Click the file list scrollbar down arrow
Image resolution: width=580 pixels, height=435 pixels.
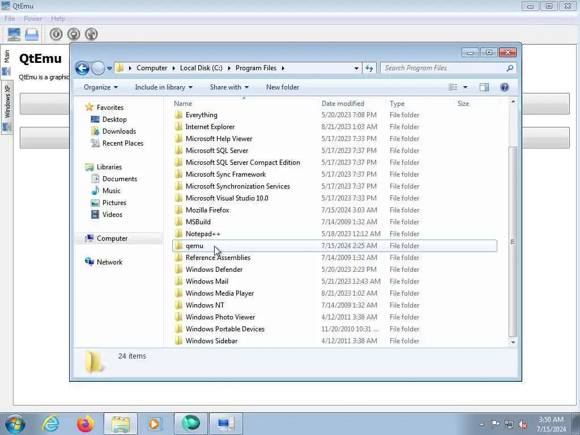click(513, 342)
